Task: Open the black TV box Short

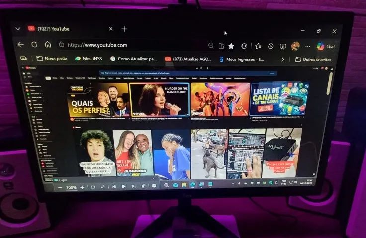Action: pyautogui.click(x=282, y=153)
